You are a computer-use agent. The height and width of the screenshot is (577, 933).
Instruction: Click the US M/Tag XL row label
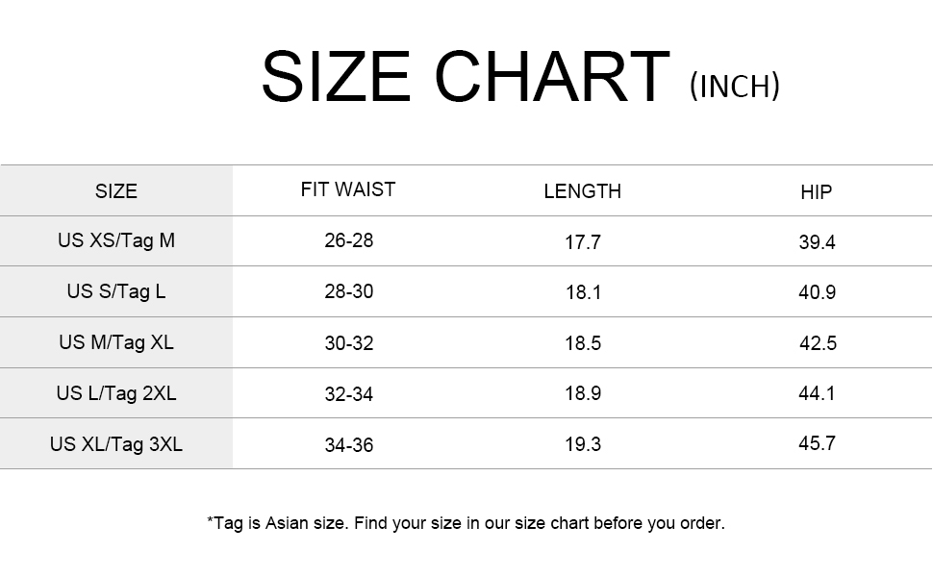coord(116,341)
